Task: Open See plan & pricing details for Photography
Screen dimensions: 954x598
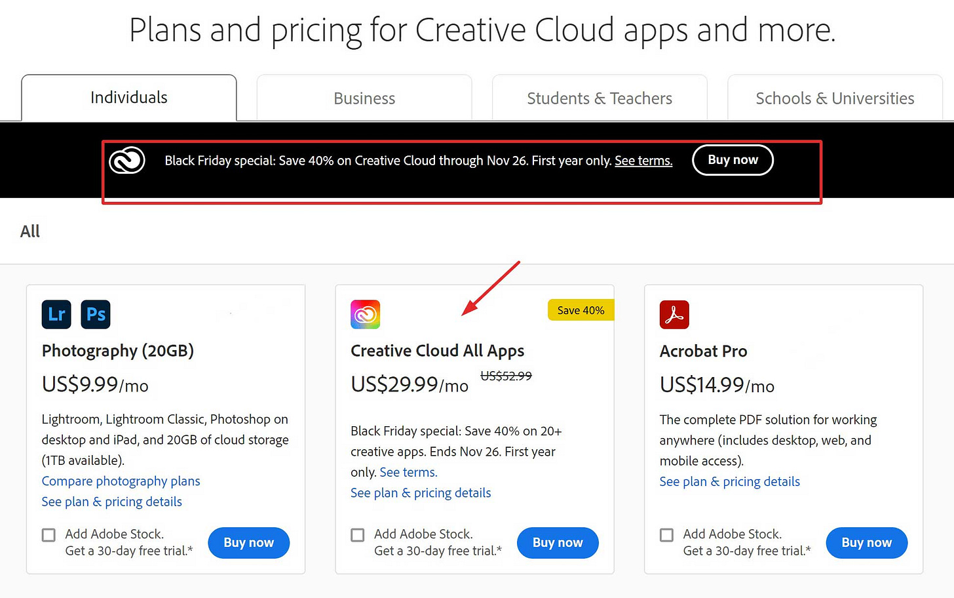Action: (112, 502)
